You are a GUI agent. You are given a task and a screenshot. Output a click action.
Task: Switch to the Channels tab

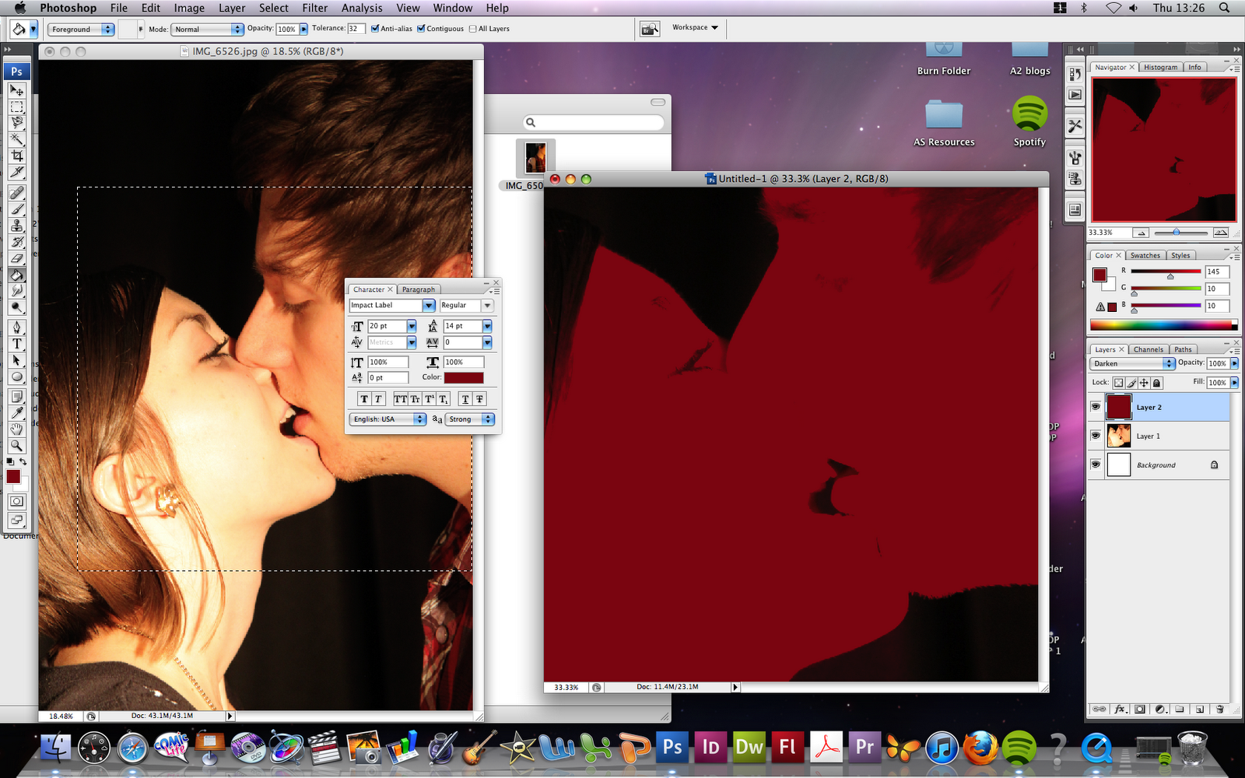1149,349
